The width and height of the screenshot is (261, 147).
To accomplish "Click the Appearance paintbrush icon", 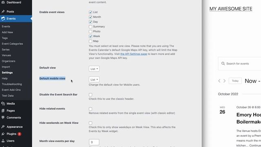I will [x=3, y=127].
